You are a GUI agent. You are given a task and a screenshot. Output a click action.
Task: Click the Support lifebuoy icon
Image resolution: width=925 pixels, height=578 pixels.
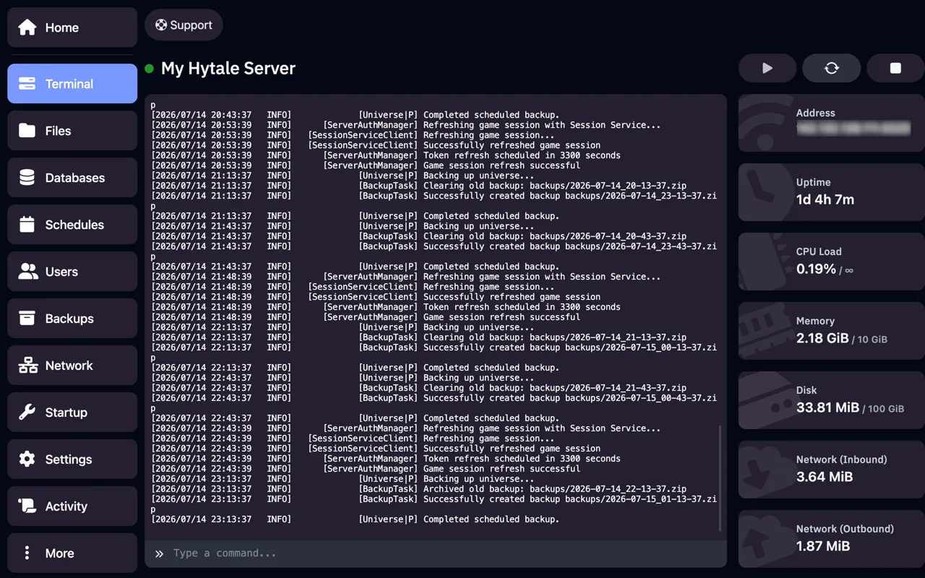[x=161, y=25]
